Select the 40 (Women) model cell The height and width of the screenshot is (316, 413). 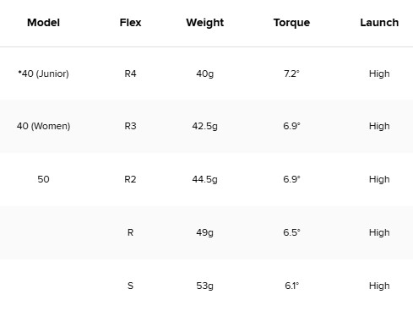43,126
